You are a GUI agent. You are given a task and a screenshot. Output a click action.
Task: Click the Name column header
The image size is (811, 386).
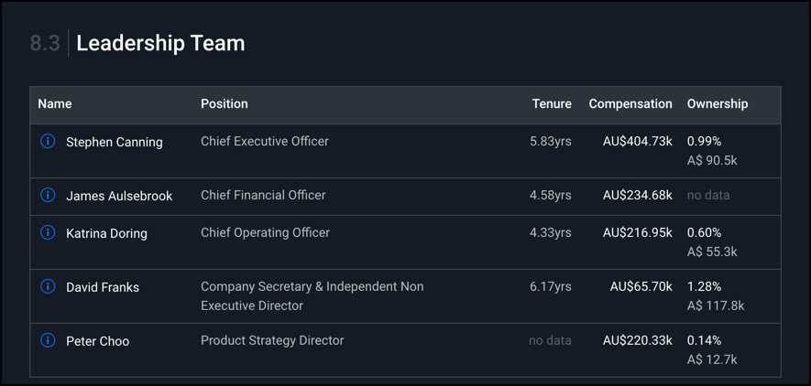[55, 103]
